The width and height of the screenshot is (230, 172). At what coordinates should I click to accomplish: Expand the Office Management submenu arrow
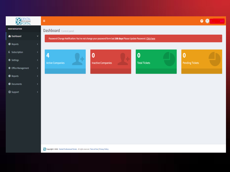(x=38, y=68)
